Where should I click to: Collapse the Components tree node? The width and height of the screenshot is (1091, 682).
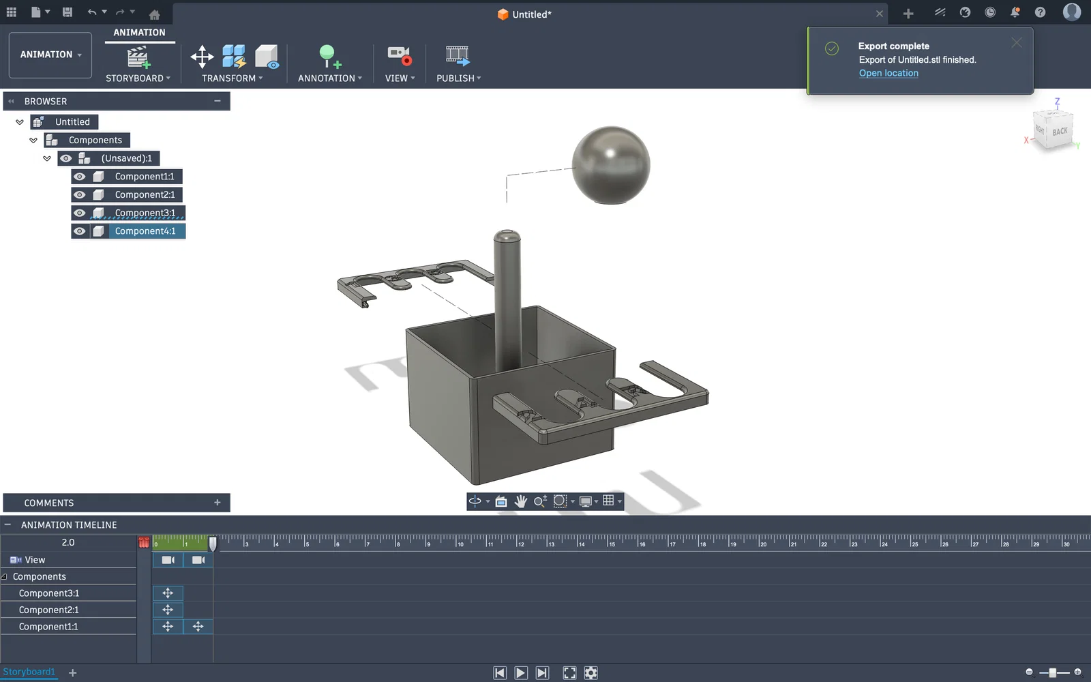point(33,140)
